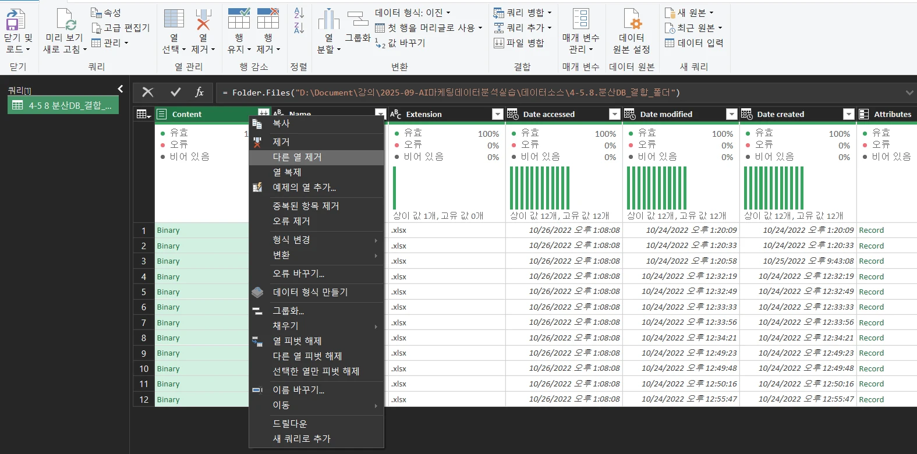Open the Date accessed column filter dropdown

pos(614,114)
